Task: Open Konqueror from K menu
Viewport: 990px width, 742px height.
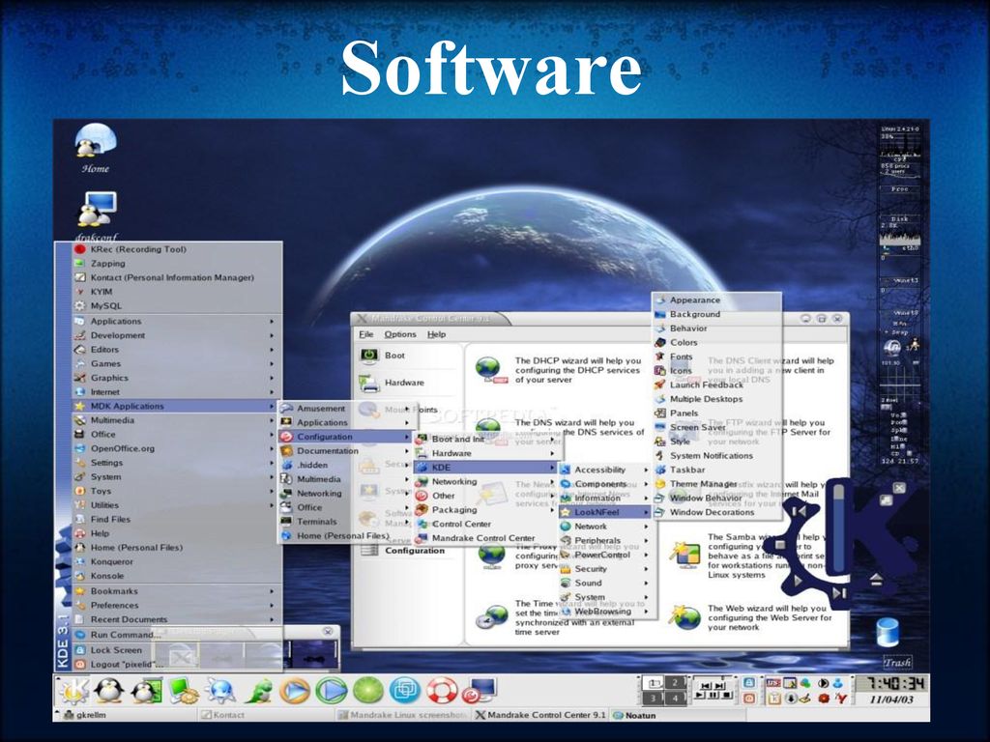Action: click(x=175, y=561)
